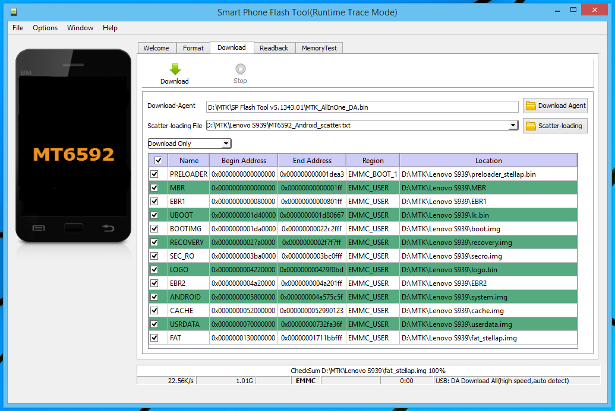Click the recovery.img location cell
The width and height of the screenshot is (615, 411).
(x=488, y=243)
